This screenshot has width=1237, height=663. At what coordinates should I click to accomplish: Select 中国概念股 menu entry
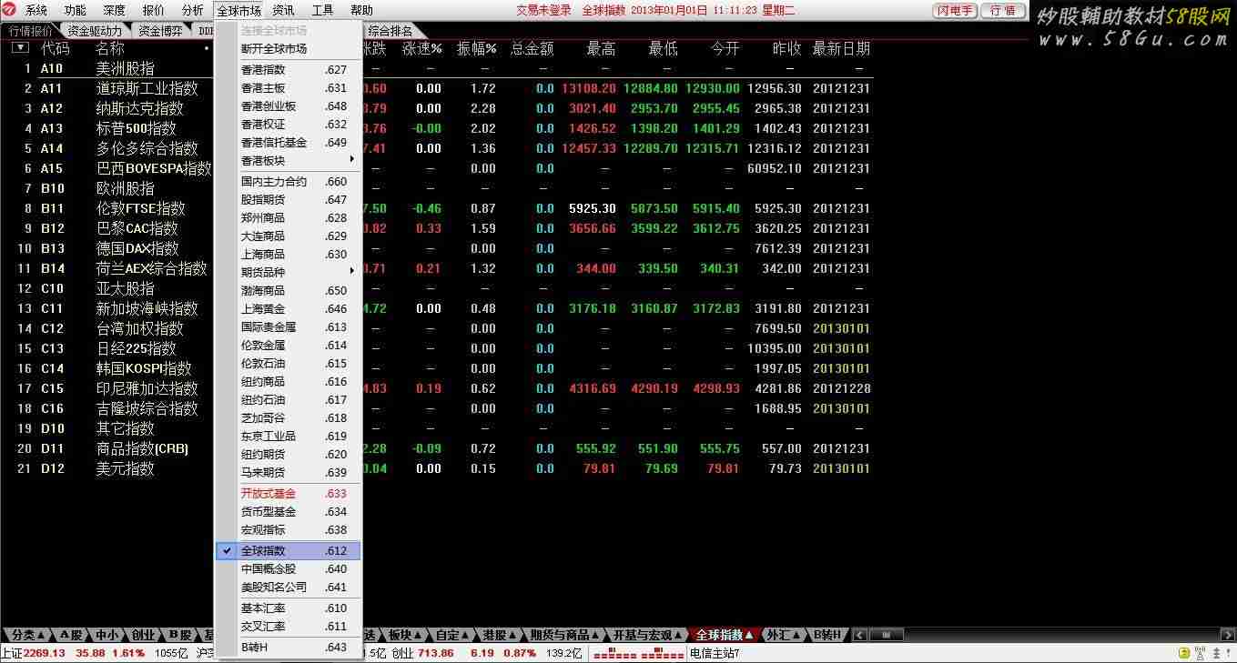pyautogui.click(x=289, y=569)
